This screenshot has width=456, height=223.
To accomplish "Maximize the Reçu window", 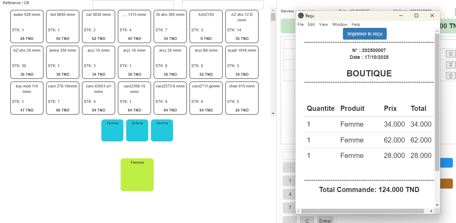I will (416, 16).
